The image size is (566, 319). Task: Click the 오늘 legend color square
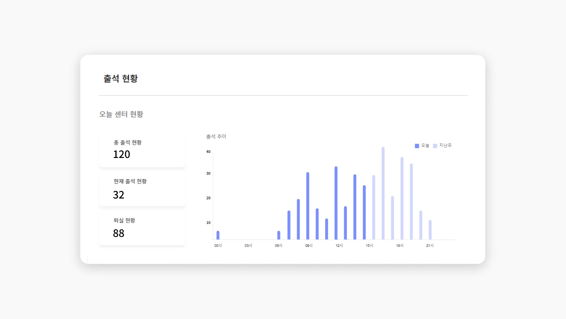pos(417,146)
